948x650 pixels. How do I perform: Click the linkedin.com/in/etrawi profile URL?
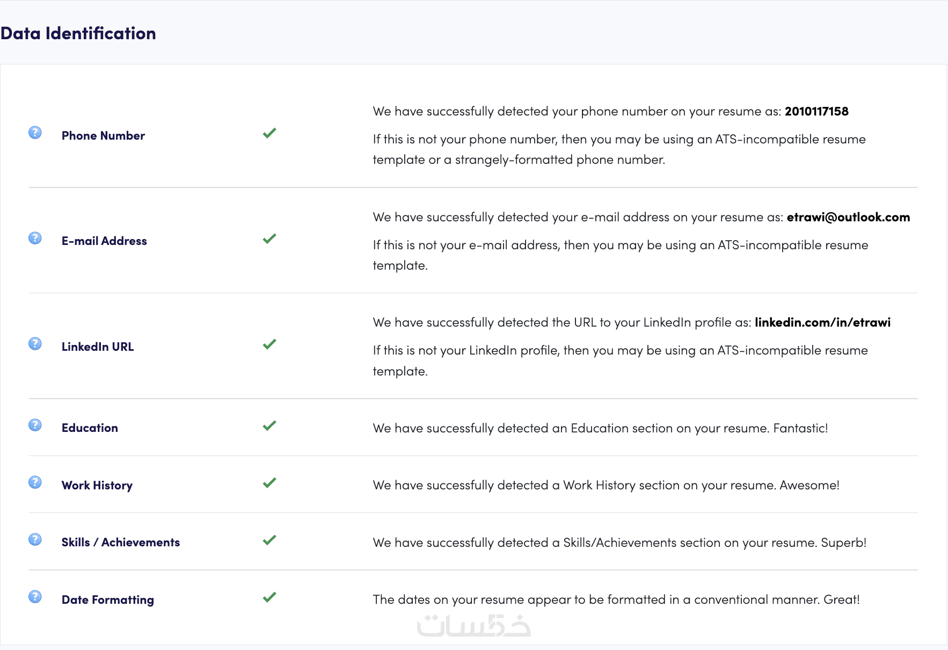(x=822, y=322)
